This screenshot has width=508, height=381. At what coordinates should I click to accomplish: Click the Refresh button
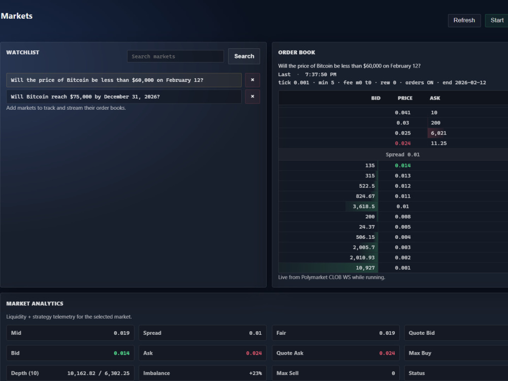pos(464,20)
